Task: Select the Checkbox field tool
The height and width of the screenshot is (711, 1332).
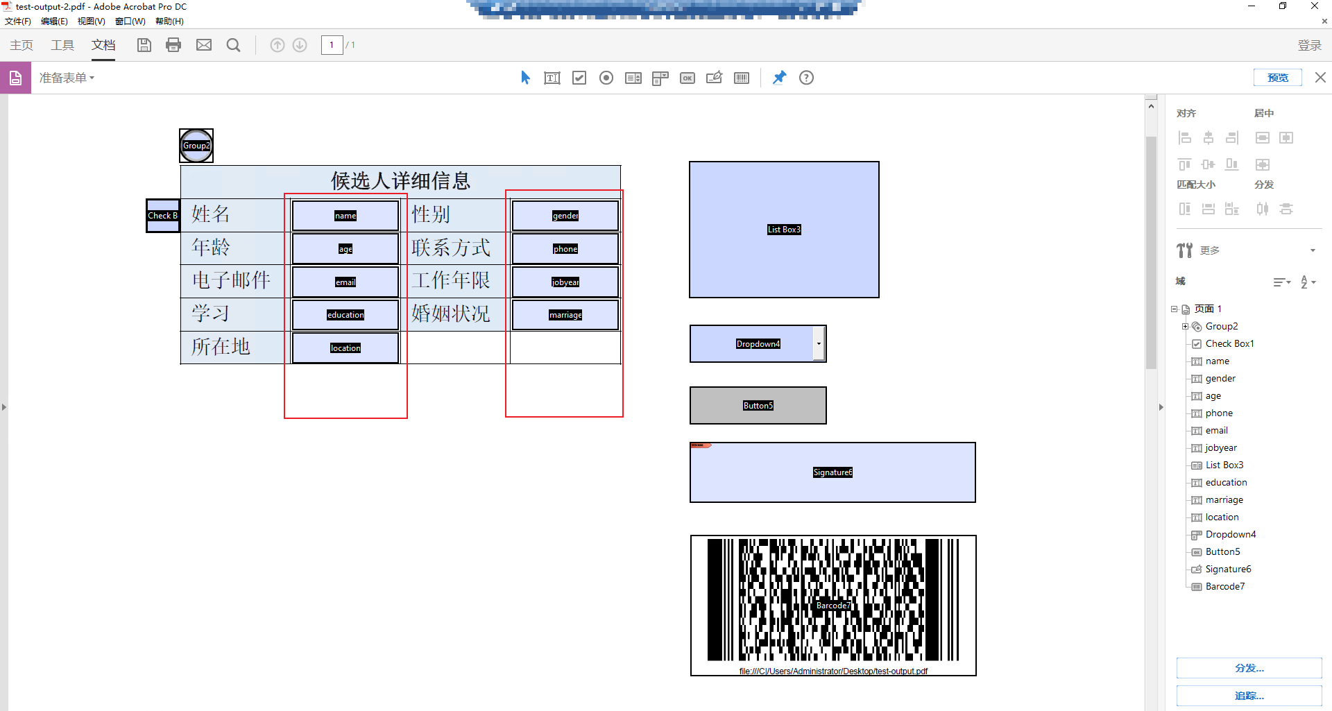Action: click(579, 78)
